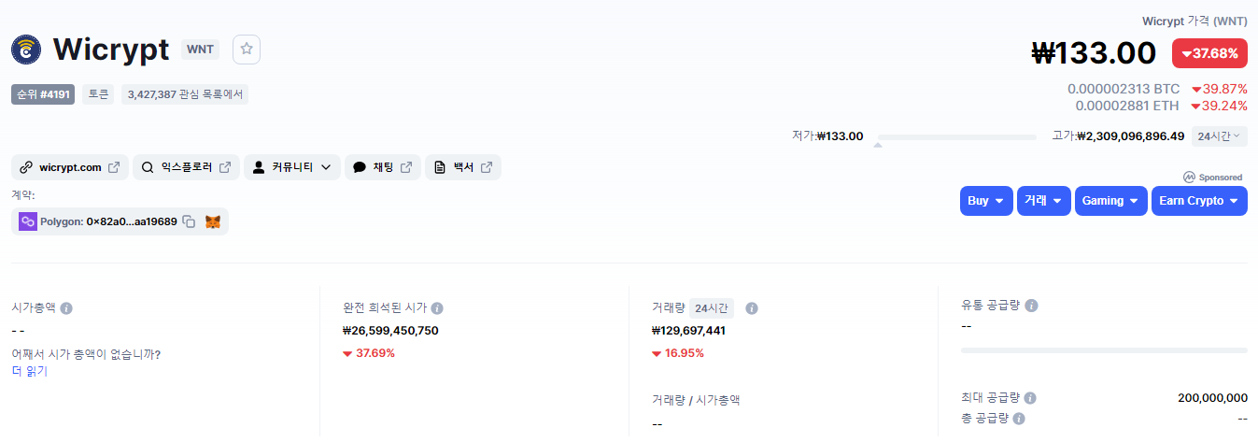Click the low-high price range slider
1258x442 pixels.
956,137
